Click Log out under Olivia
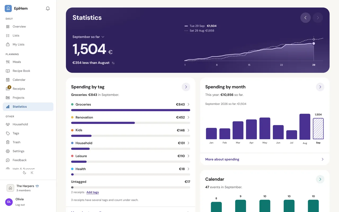Viewport: 339px width, 212px height. [x=20, y=205]
